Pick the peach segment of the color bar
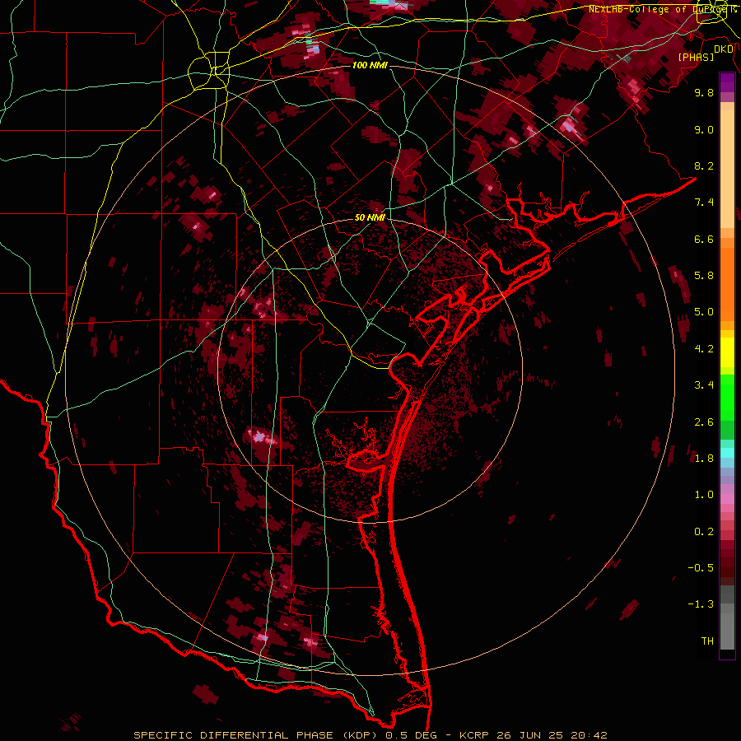This screenshot has width=741, height=741. click(727, 169)
